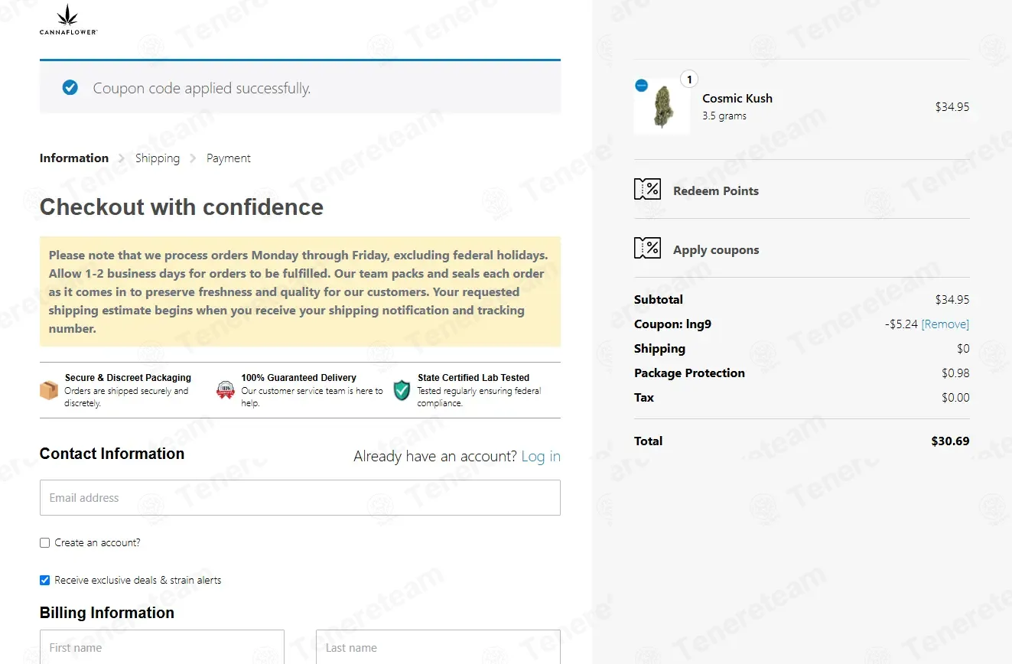Image resolution: width=1012 pixels, height=664 pixels.
Task: Click the Coupon code applied successfully message
Action: tap(202, 88)
